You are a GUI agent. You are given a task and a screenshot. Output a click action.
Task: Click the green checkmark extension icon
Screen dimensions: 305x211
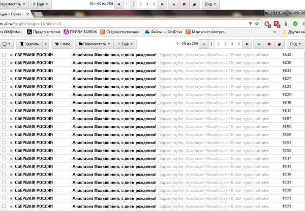pos(294,23)
